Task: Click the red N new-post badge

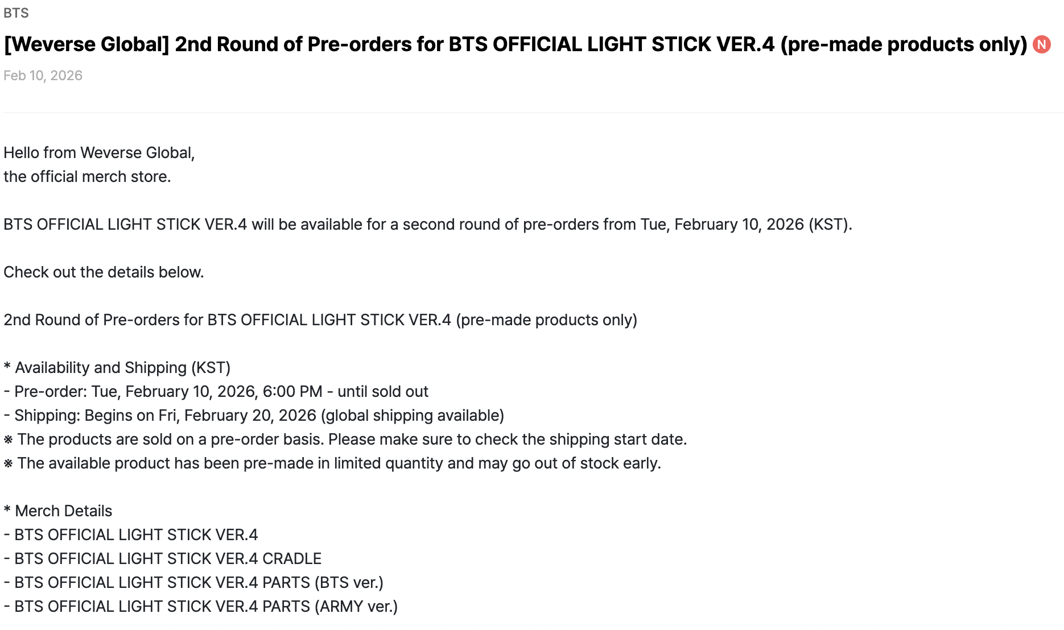Action: [1042, 44]
